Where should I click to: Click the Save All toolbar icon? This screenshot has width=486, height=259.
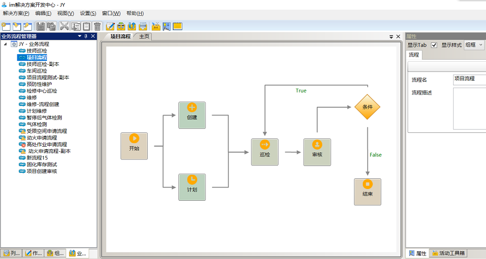(x=51, y=26)
